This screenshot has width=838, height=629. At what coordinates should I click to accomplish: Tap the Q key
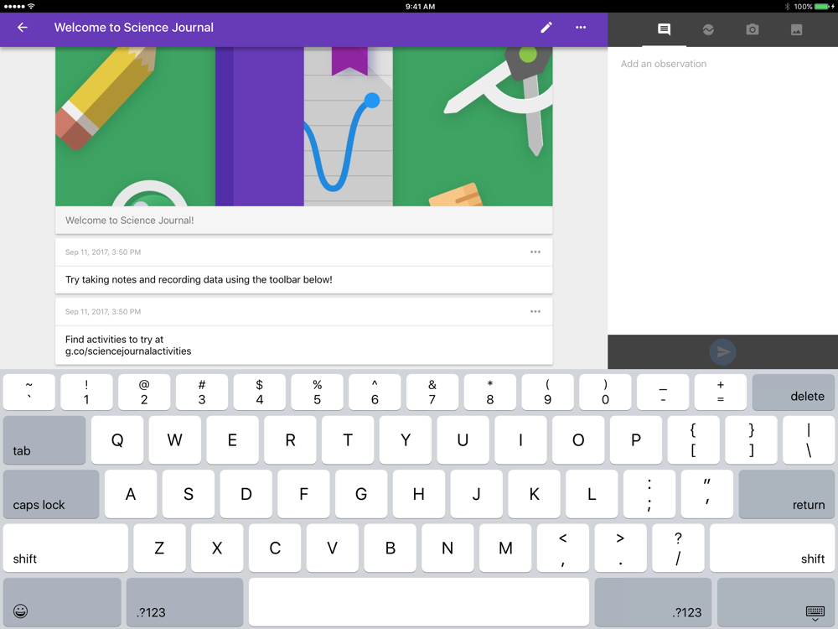pyautogui.click(x=117, y=440)
